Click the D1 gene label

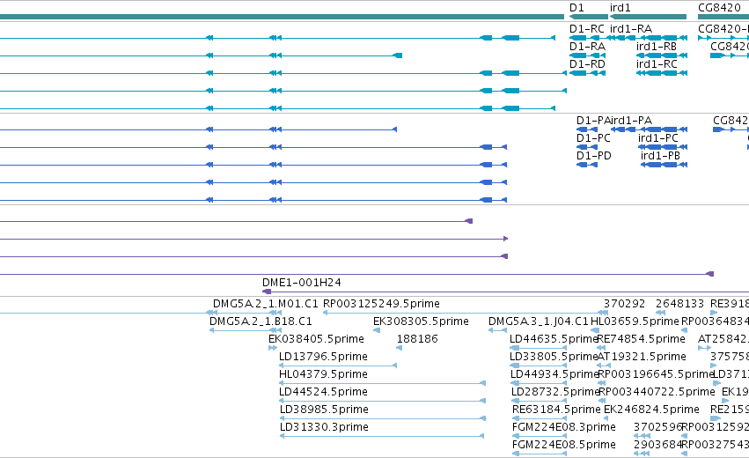tap(576, 8)
